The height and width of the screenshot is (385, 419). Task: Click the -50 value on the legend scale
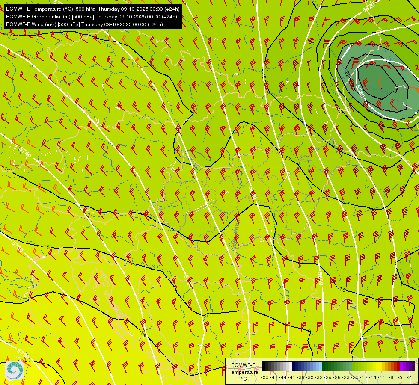[x=265, y=377]
